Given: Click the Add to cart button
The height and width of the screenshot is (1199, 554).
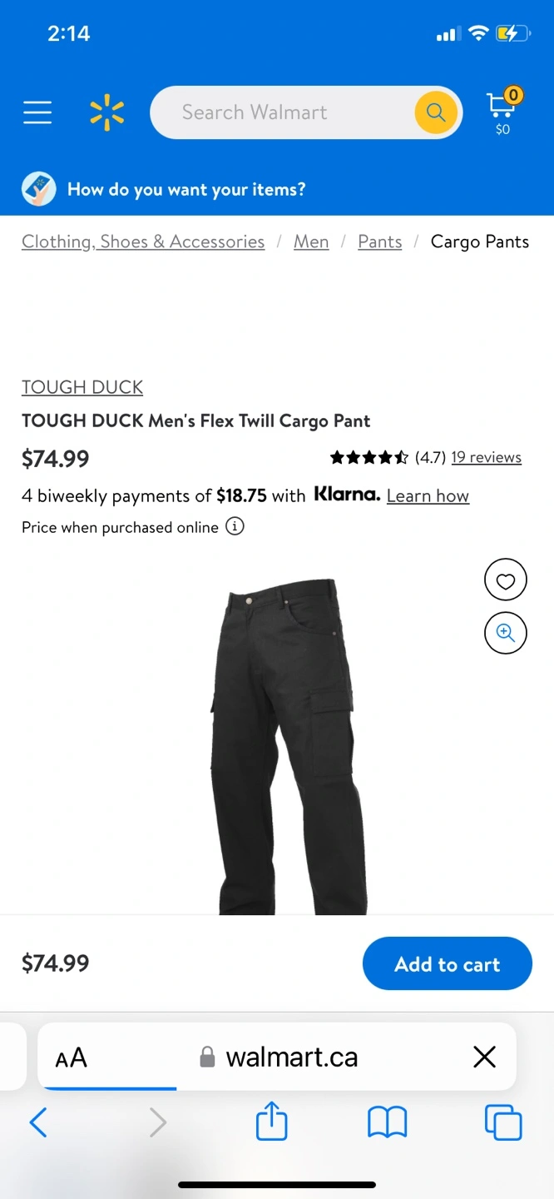Looking at the screenshot, I should (x=448, y=963).
